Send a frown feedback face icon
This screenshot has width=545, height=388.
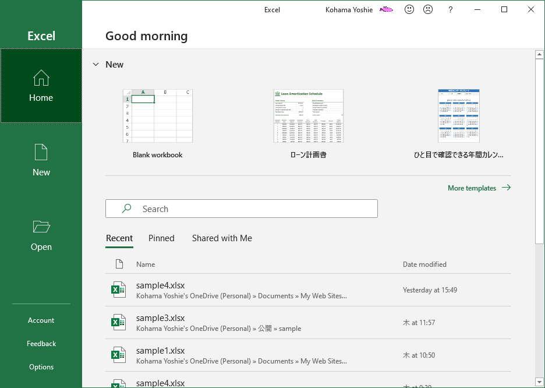click(428, 9)
